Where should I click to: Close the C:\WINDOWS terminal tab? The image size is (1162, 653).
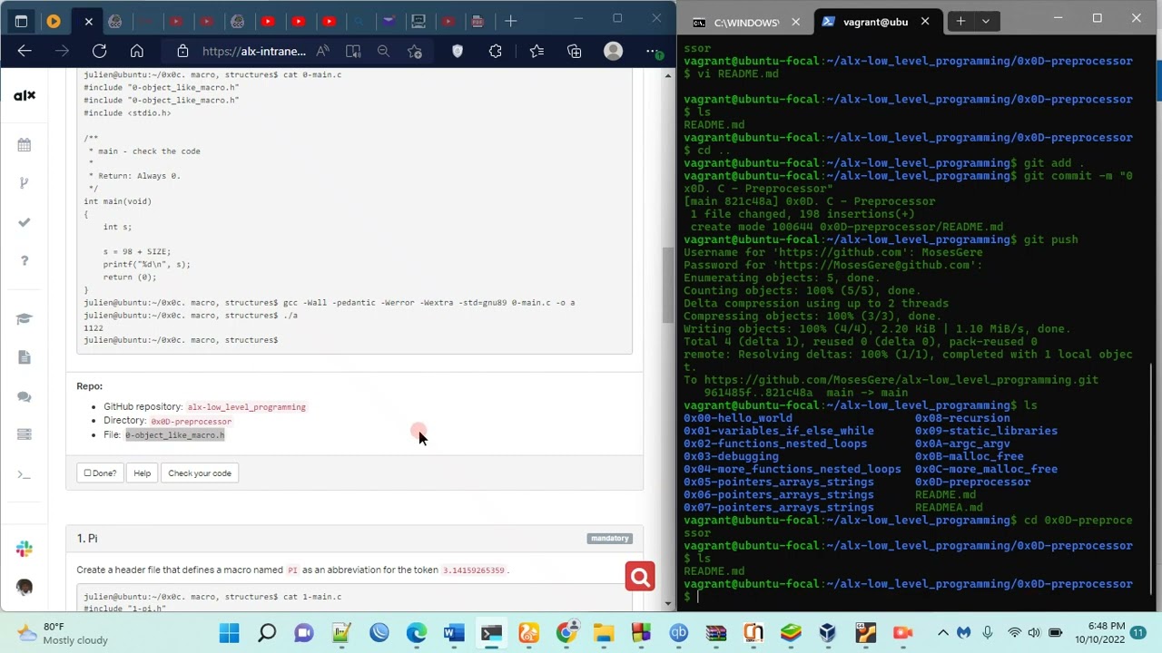795,22
